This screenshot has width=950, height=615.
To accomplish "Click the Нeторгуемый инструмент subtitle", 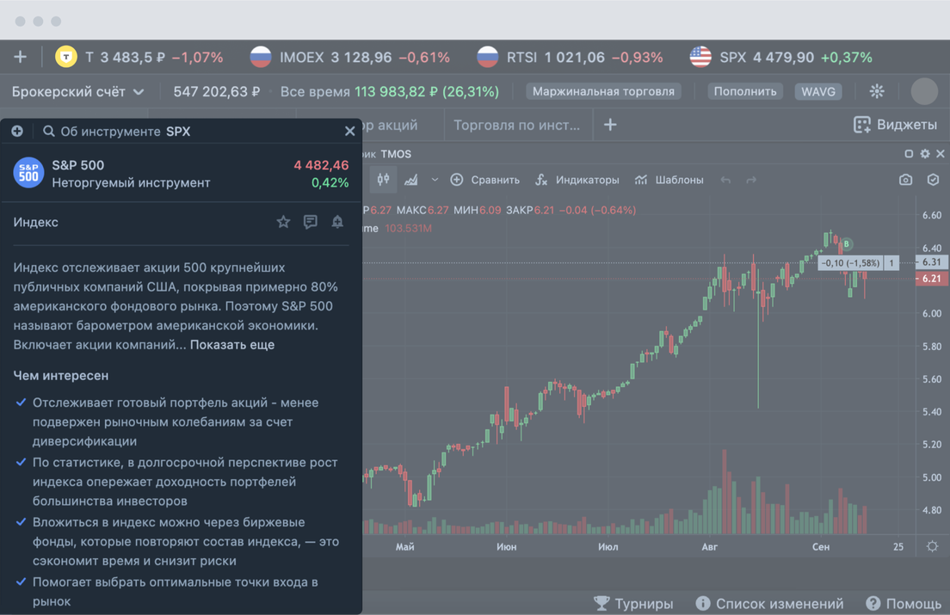I will point(131,183).
